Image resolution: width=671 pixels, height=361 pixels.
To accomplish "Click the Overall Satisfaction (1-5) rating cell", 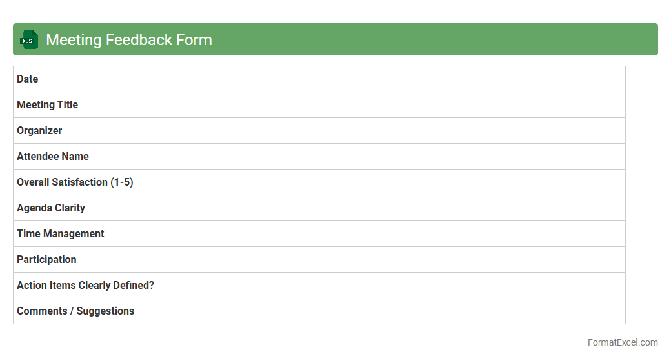I will point(611,182).
